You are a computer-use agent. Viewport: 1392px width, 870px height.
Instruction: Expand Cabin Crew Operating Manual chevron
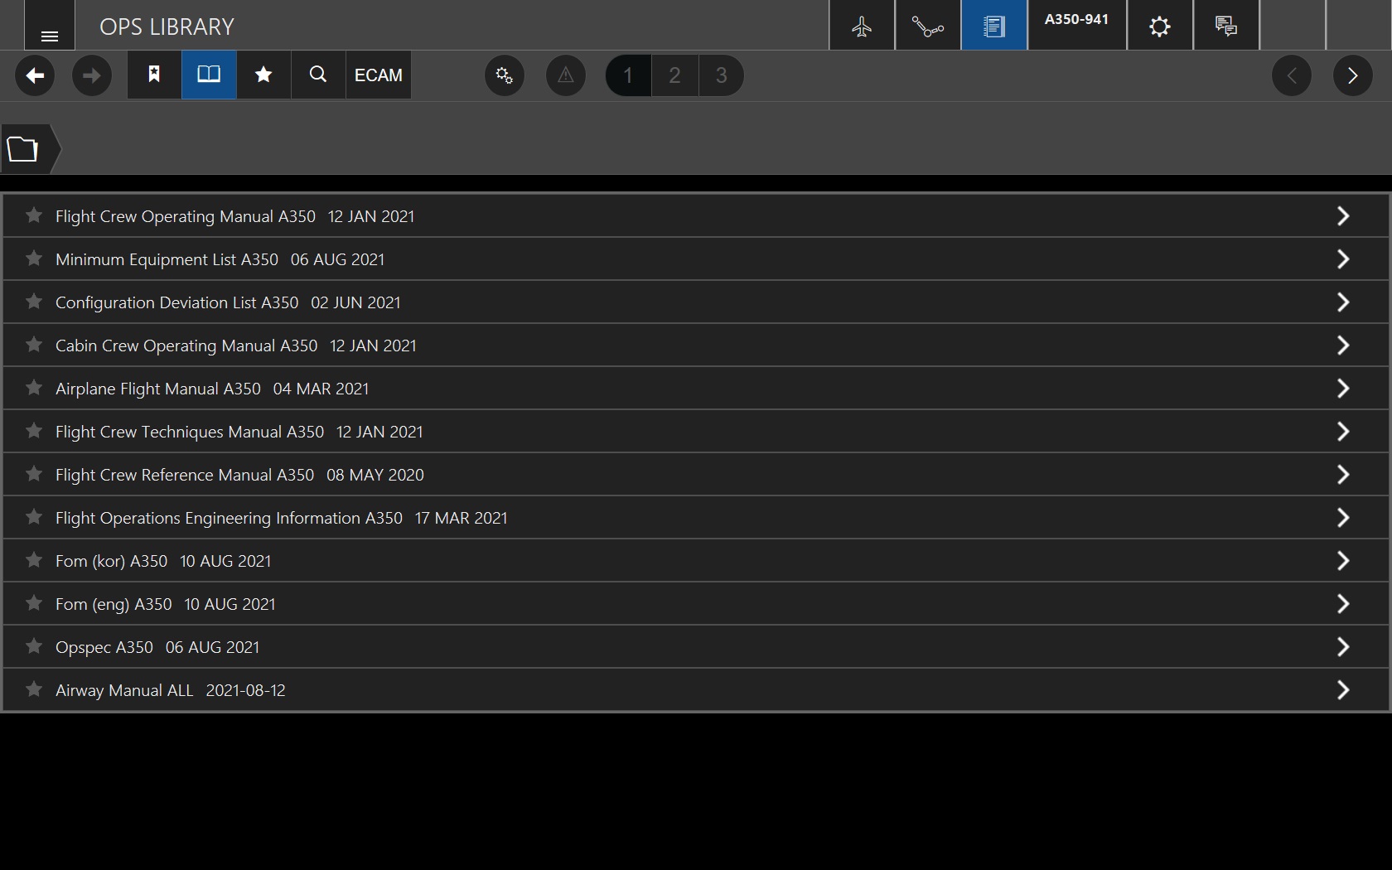[x=1343, y=346]
